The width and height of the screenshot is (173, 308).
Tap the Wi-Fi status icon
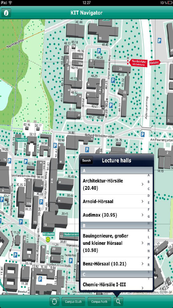tap(10, 3)
